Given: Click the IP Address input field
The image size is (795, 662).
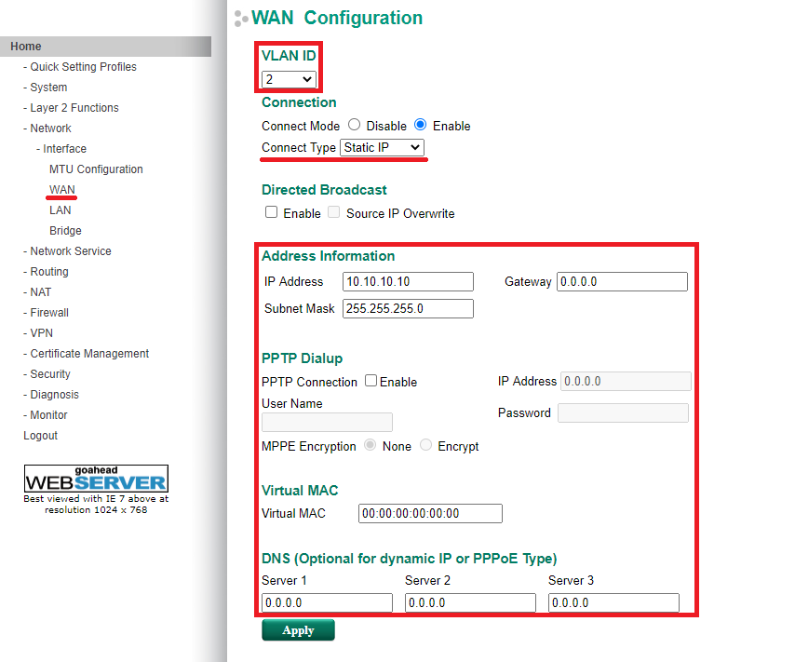Looking at the screenshot, I should click(x=408, y=281).
